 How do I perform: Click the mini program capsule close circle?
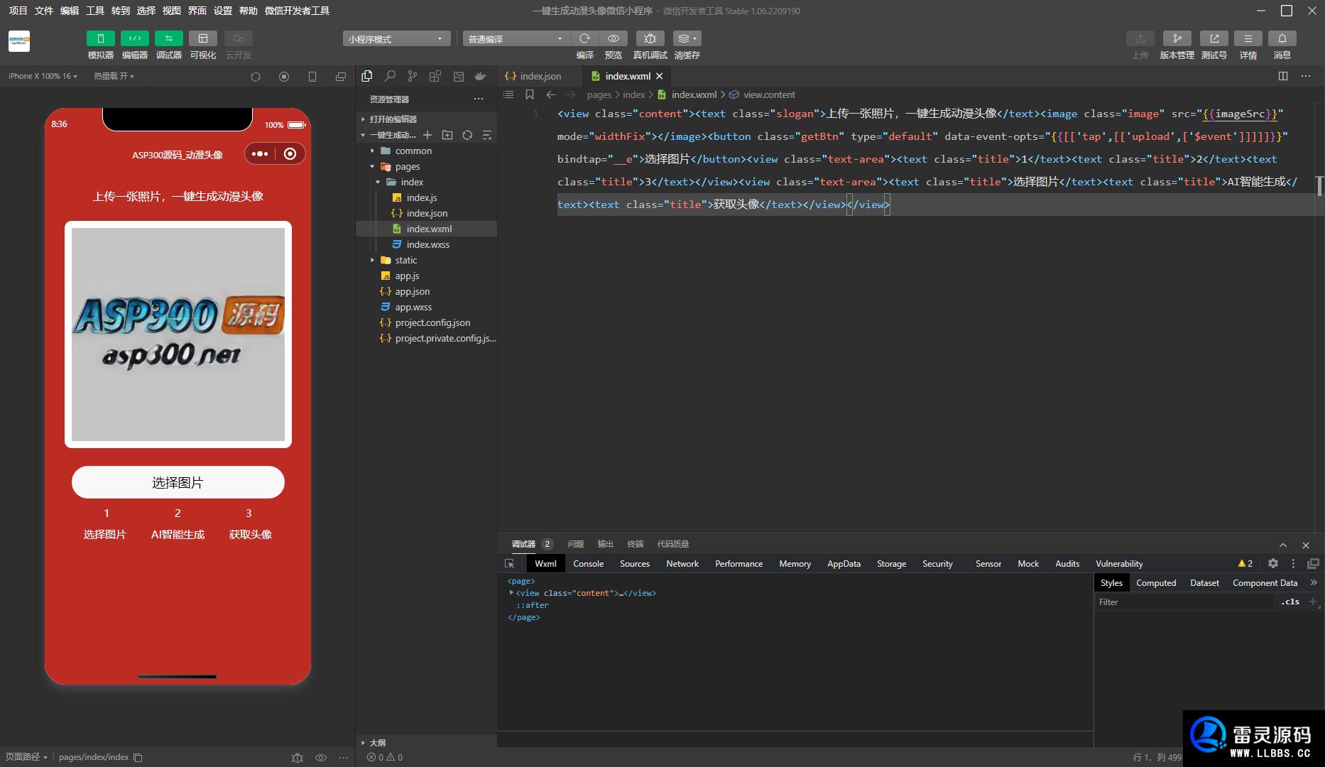click(x=290, y=154)
